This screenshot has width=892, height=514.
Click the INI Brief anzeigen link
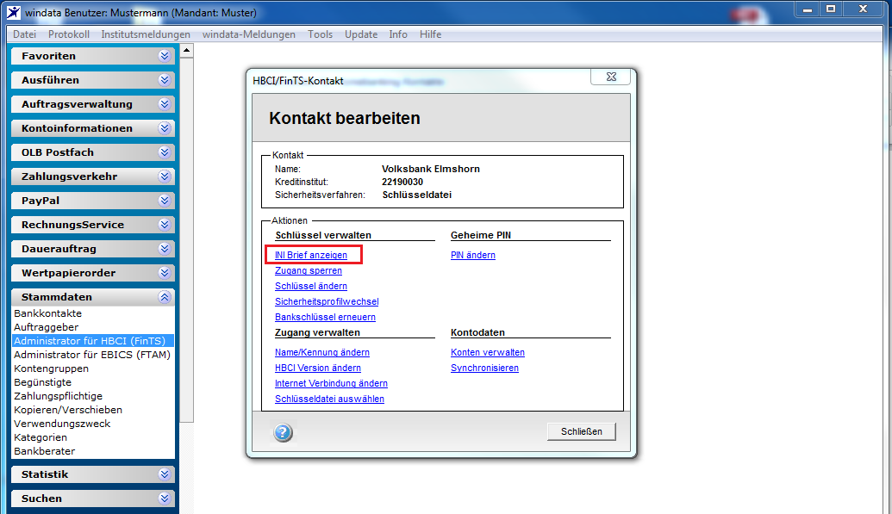[x=310, y=256]
